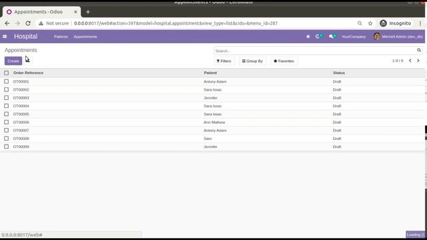Check the box for OT00008
Image resolution: width=427 pixels, height=240 pixels.
pyautogui.click(x=6, y=139)
